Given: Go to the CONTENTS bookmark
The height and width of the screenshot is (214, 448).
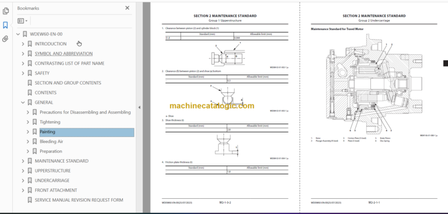Looking at the screenshot, I should tap(45, 93).
